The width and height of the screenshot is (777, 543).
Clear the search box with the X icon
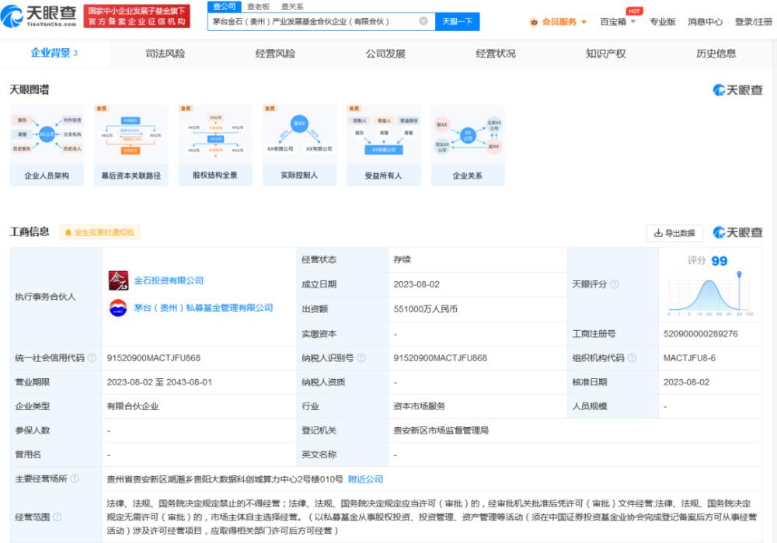(x=423, y=21)
